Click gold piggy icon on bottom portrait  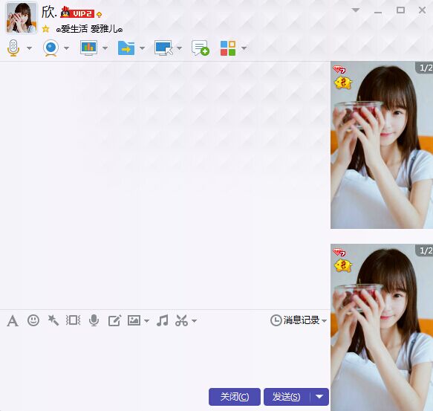[x=343, y=266]
